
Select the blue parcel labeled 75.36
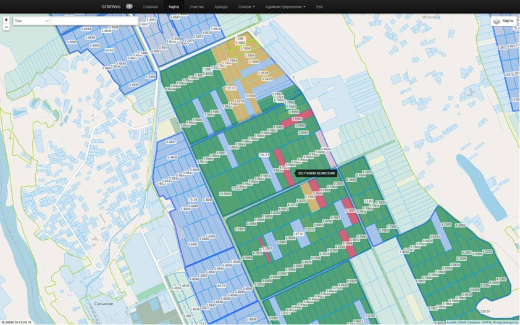coord(193,200)
